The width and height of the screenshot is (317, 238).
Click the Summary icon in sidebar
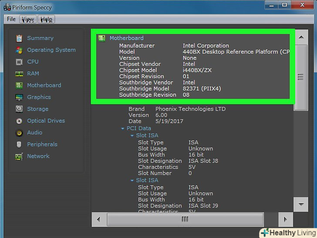point(19,38)
